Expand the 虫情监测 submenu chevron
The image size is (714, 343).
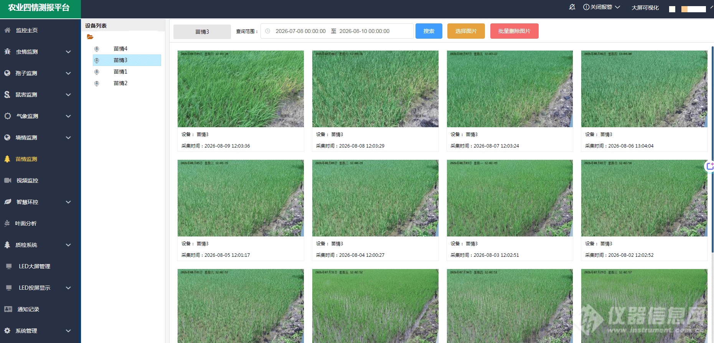(68, 52)
